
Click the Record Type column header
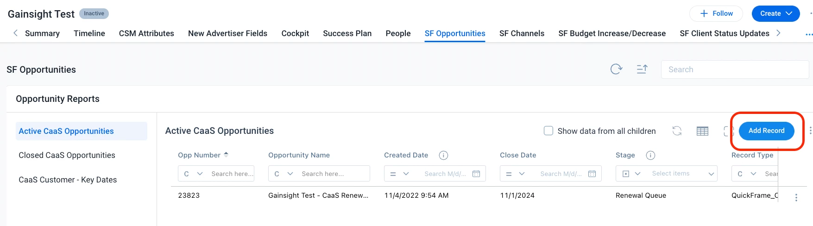point(752,155)
